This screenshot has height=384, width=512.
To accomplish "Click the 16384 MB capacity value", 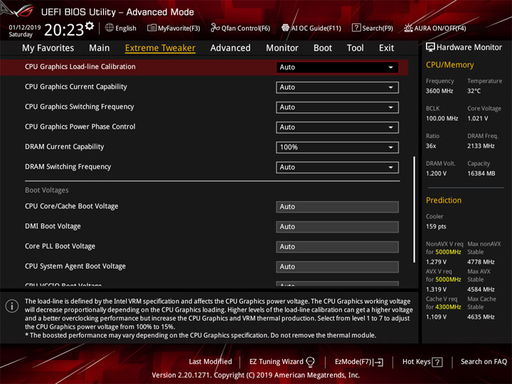I will [481, 174].
